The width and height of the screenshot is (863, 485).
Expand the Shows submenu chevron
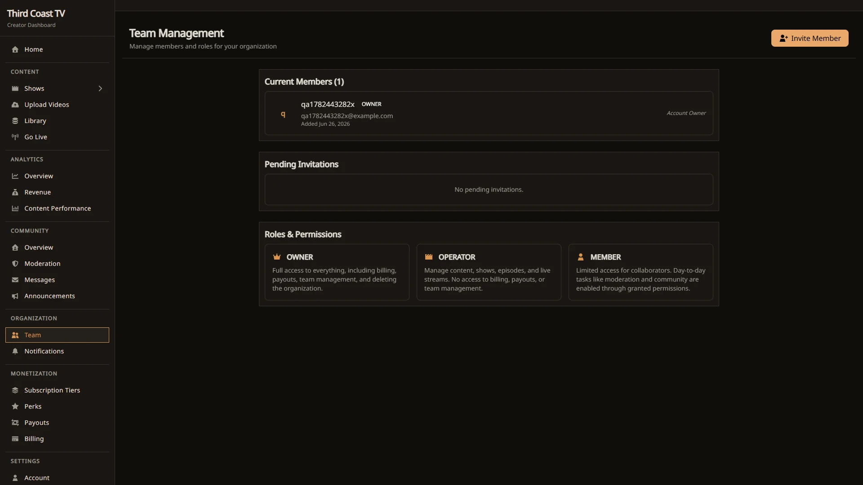pyautogui.click(x=100, y=88)
